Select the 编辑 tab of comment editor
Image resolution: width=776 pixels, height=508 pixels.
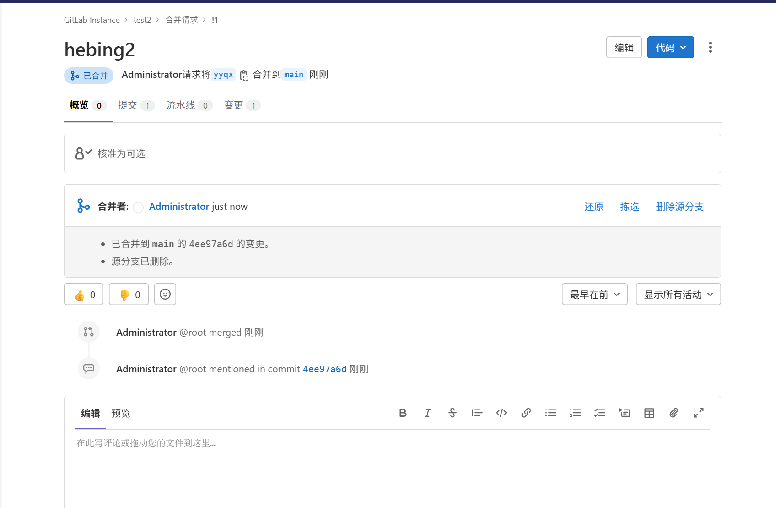point(91,414)
